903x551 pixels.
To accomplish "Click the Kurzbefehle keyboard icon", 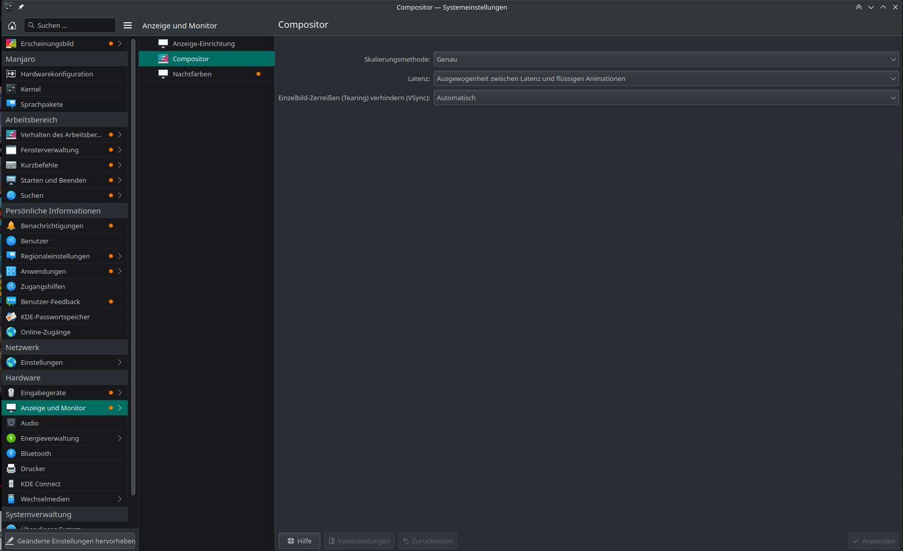I will (11, 165).
